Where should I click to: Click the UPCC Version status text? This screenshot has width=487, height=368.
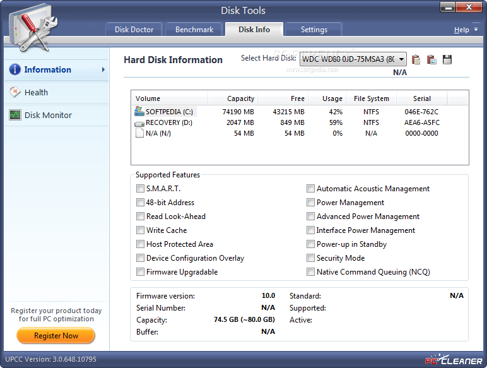coord(51,359)
